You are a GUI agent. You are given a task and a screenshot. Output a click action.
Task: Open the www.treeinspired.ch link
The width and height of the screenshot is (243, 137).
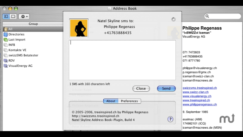(x=196, y=100)
